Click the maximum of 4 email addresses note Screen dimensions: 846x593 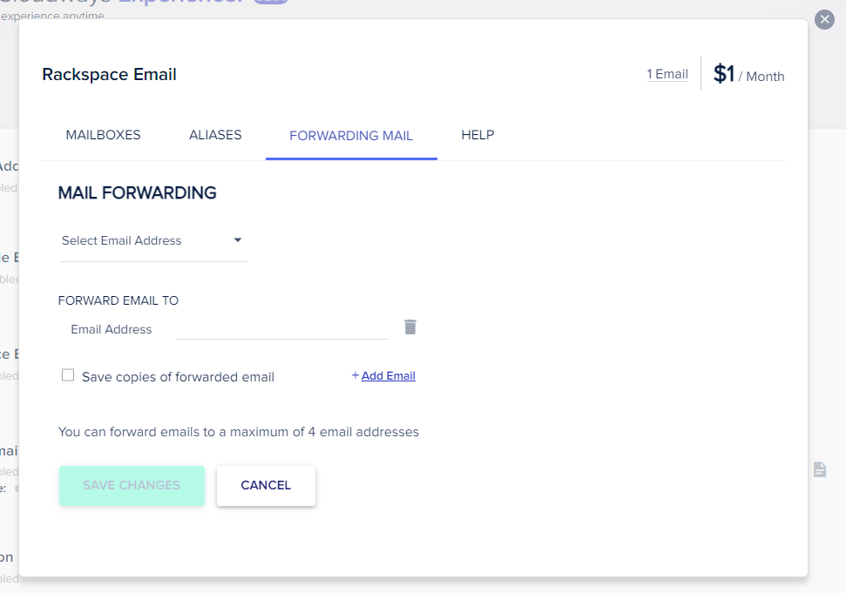(x=239, y=433)
